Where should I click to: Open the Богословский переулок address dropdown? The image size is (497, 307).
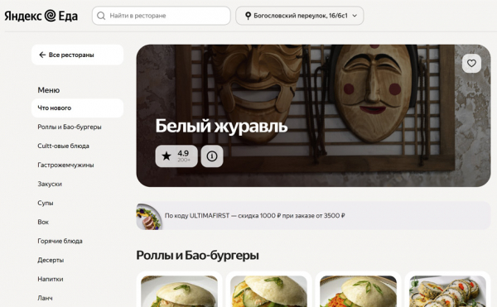pos(300,16)
